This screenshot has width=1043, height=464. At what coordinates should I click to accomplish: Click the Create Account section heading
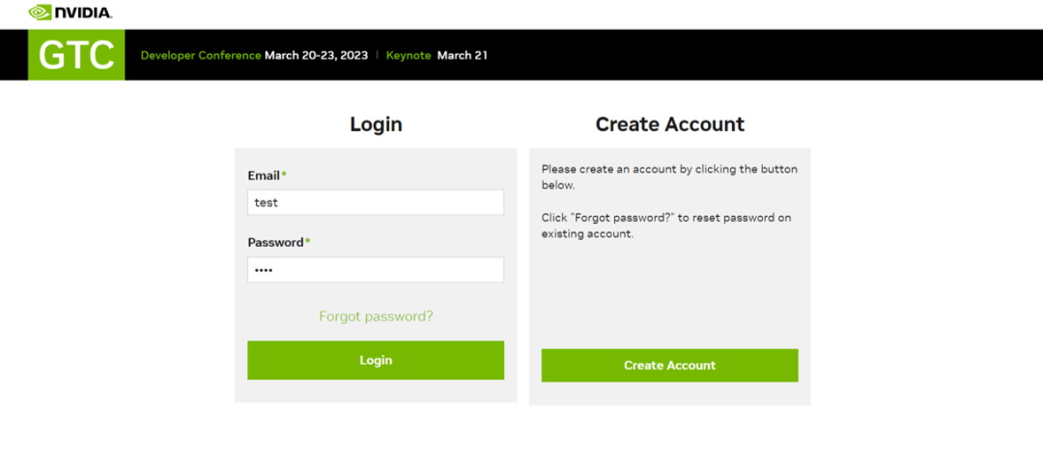tap(669, 124)
